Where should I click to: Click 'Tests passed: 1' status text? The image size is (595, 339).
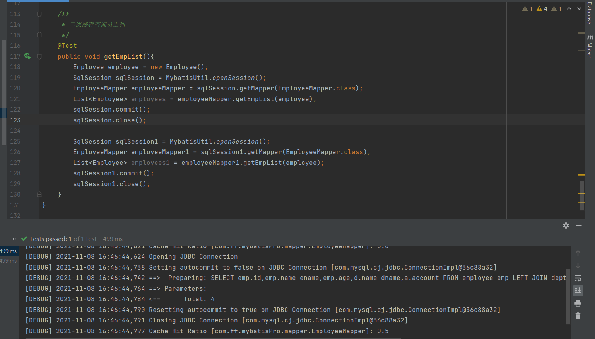coord(51,239)
